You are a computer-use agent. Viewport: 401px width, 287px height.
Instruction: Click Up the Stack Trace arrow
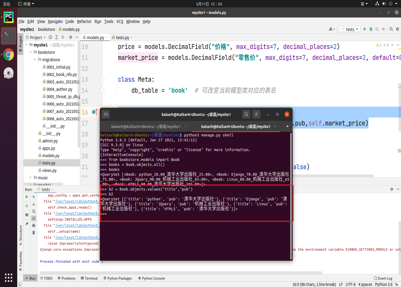(x=34, y=197)
